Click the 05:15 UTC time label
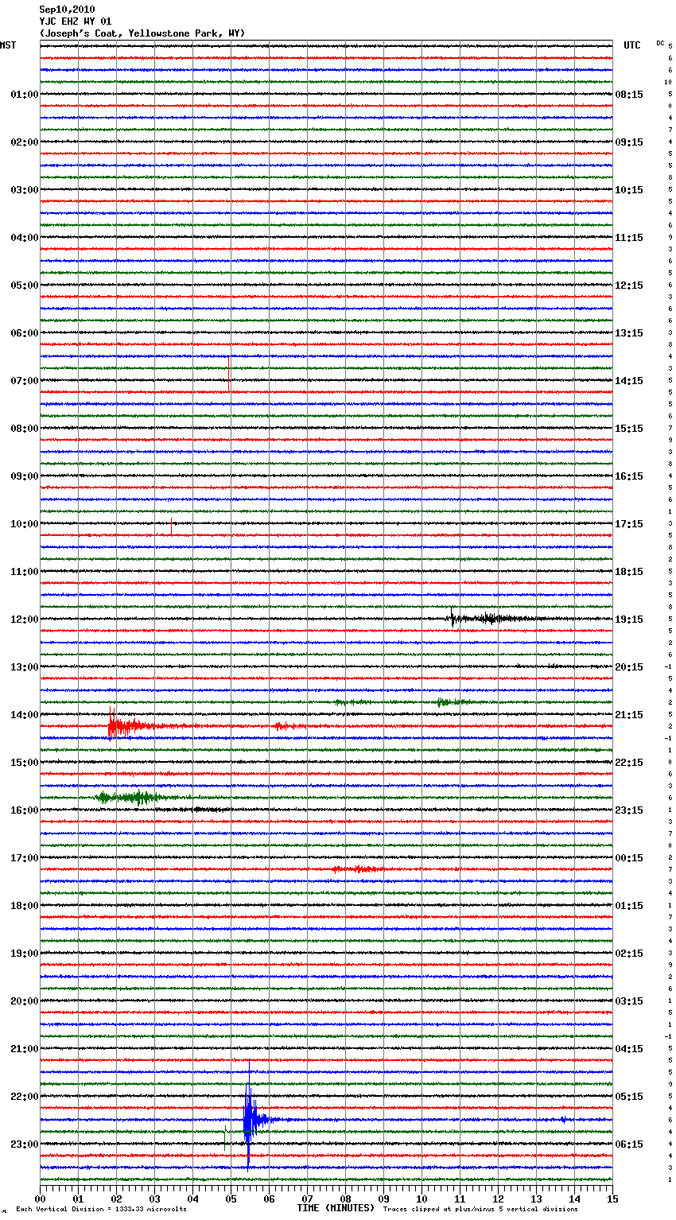This screenshot has height=1220, width=676. click(629, 1097)
